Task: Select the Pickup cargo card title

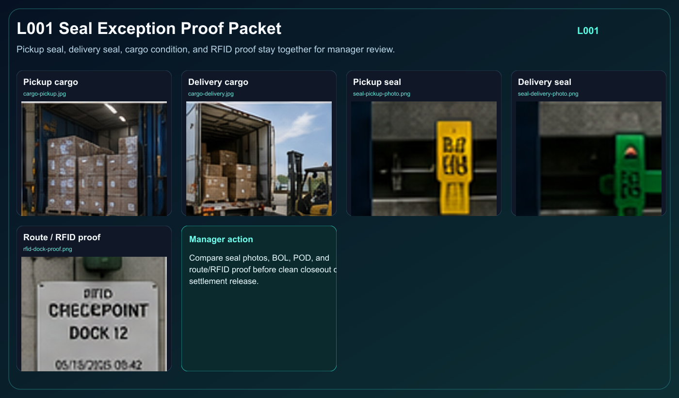Action: point(50,82)
